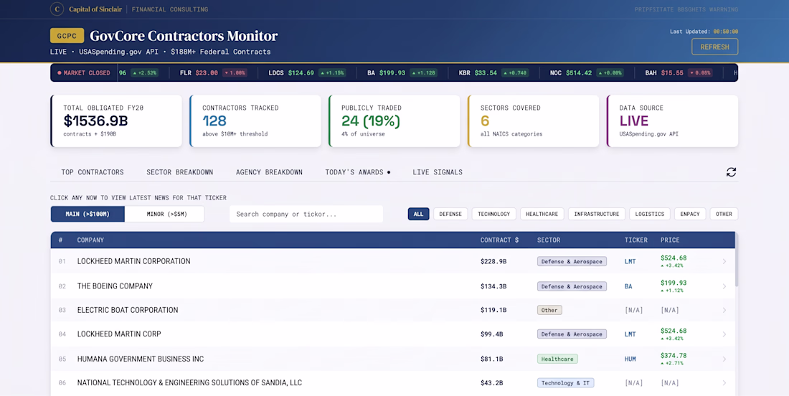Click FINANCIAL CONSULTING header text
Viewport: 789px width, 396px height.
click(170, 9)
